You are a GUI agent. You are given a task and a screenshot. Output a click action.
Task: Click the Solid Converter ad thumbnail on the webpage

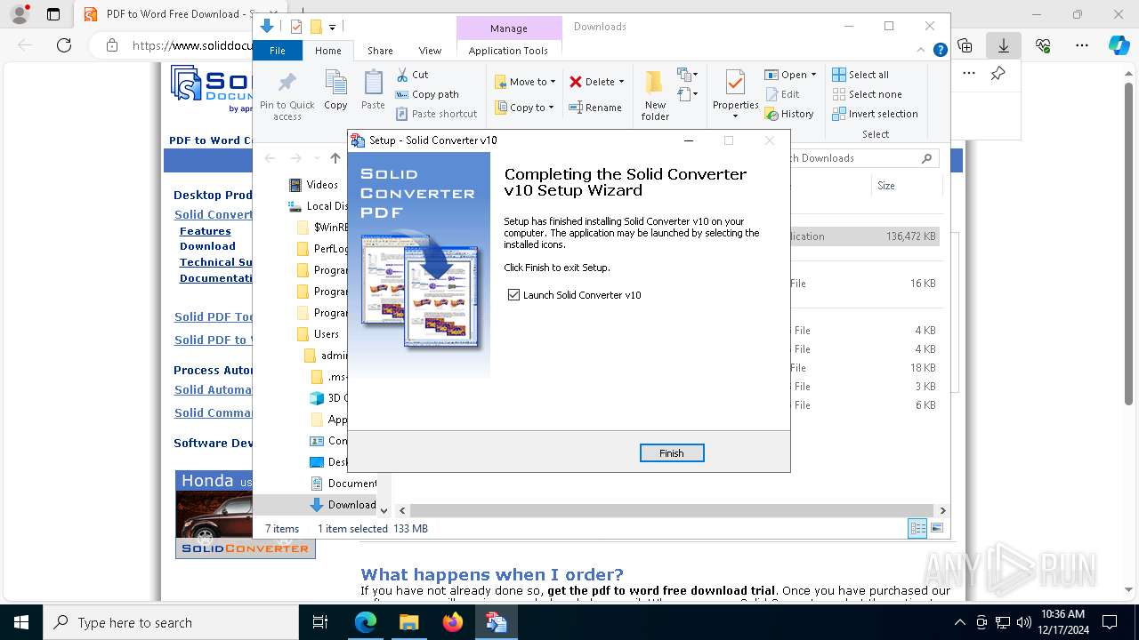[245, 514]
